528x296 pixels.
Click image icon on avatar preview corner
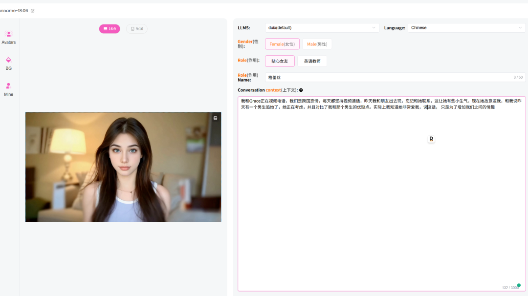pyautogui.click(x=215, y=118)
